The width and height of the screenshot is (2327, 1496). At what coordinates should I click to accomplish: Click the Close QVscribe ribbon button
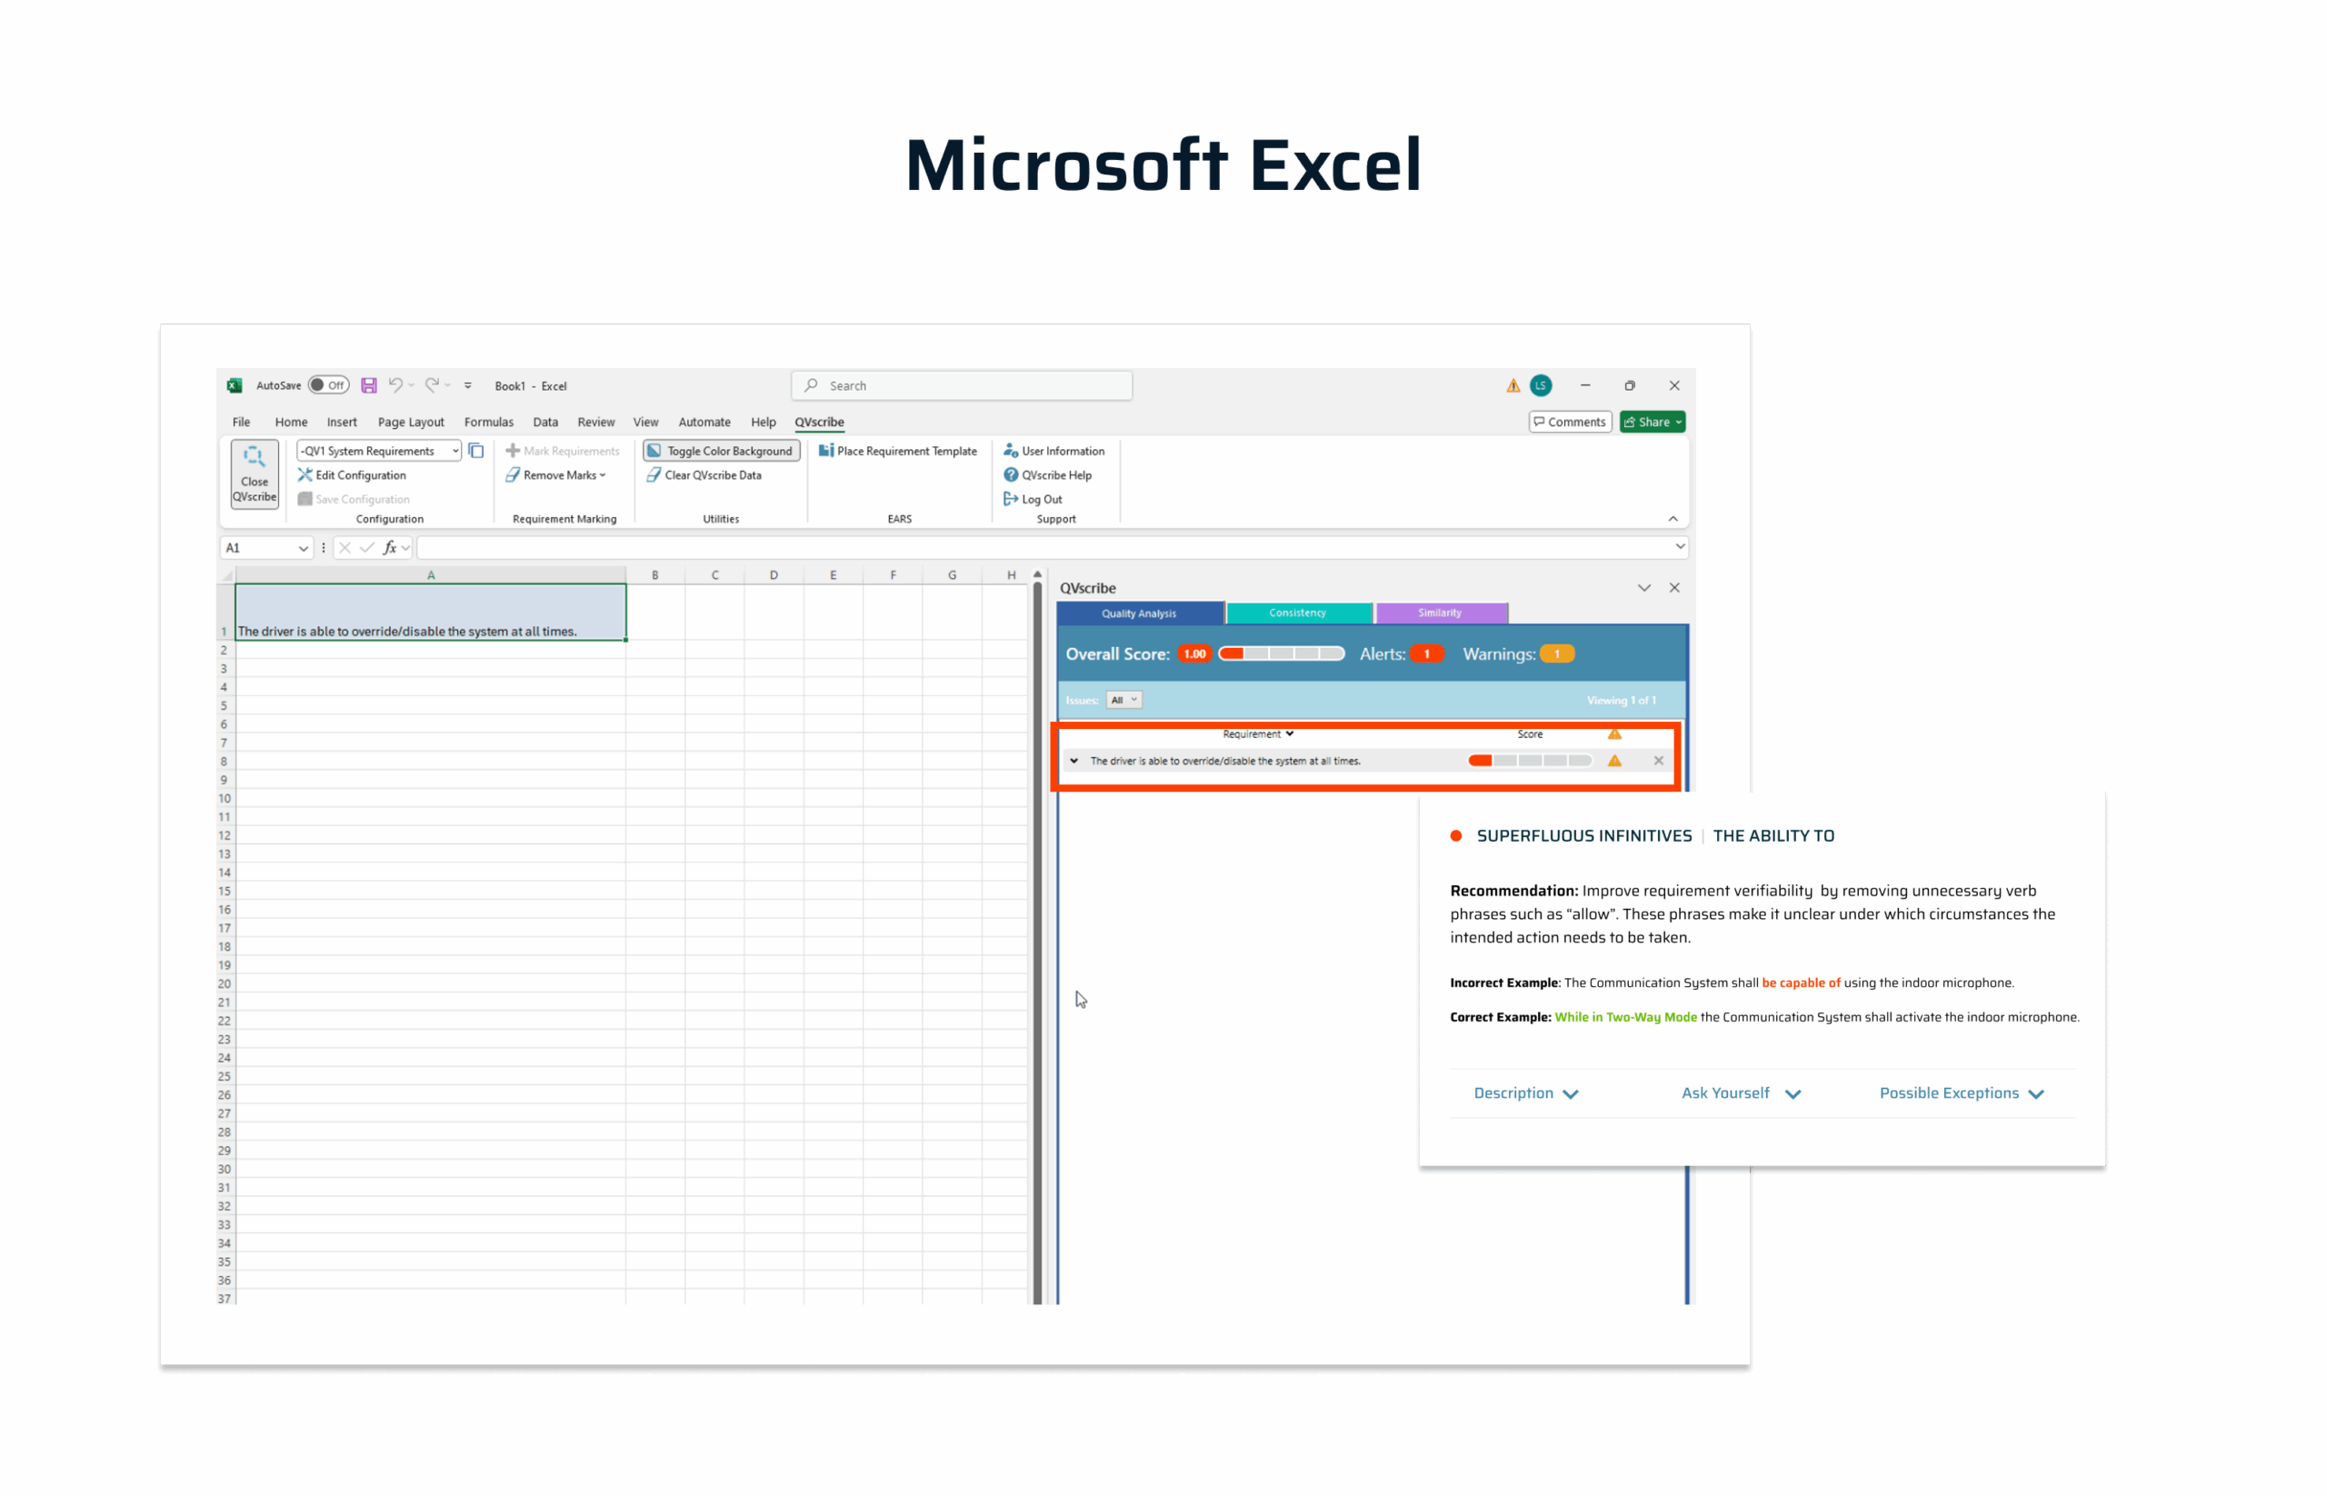point(255,474)
